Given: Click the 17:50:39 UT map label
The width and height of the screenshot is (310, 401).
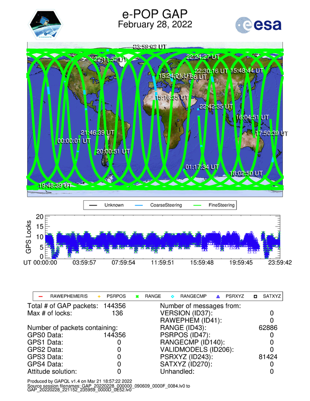Looking at the screenshot, I should pyautogui.click(x=271, y=133).
